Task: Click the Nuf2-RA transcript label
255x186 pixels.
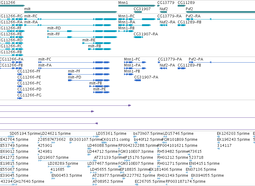Action: pyautogui.click(x=167, y=22)
